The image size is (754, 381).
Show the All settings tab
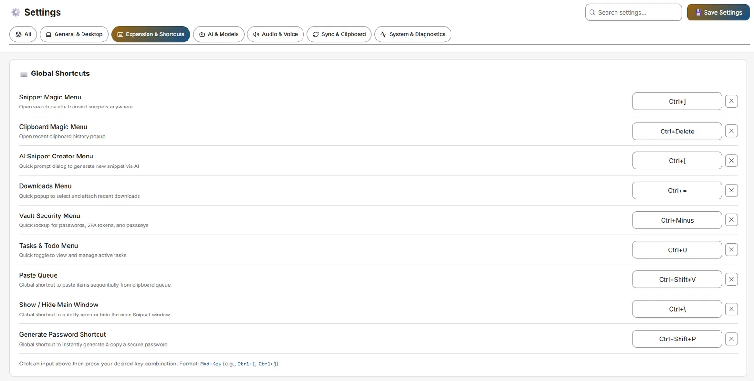point(23,34)
